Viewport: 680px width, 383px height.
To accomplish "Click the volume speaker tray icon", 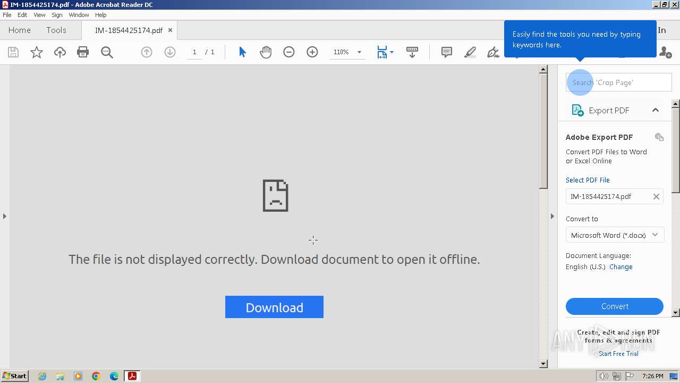I will tap(604, 376).
